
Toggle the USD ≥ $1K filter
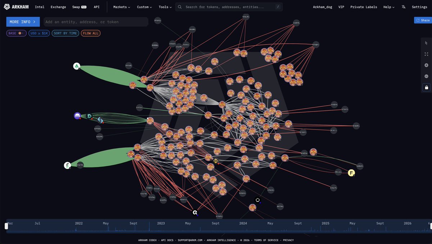[39, 33]
